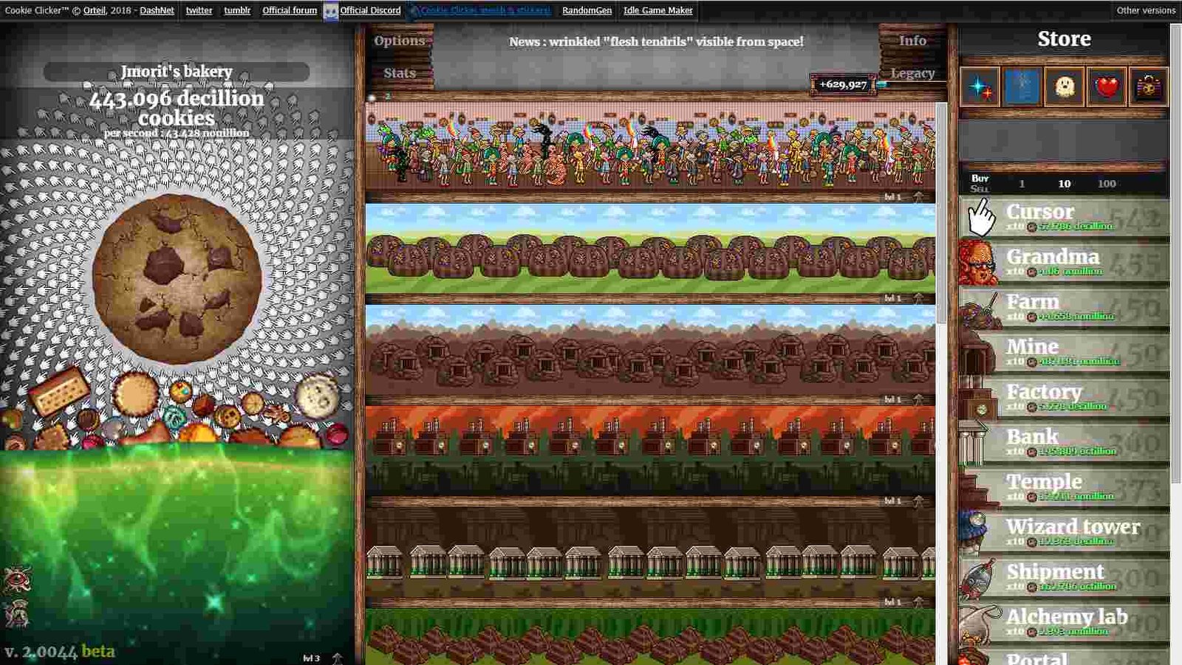Open the Official forum link
This screenshot has width=1182, height=665.
[x=290, y=10]
